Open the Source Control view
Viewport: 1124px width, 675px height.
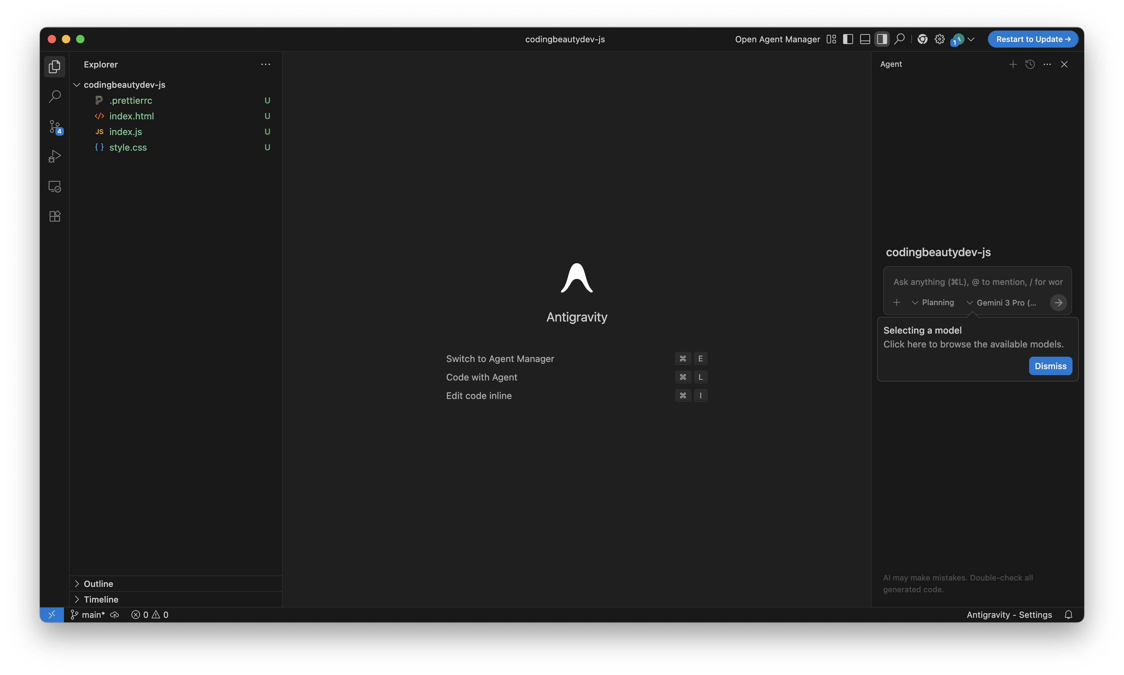coord(55,126)
